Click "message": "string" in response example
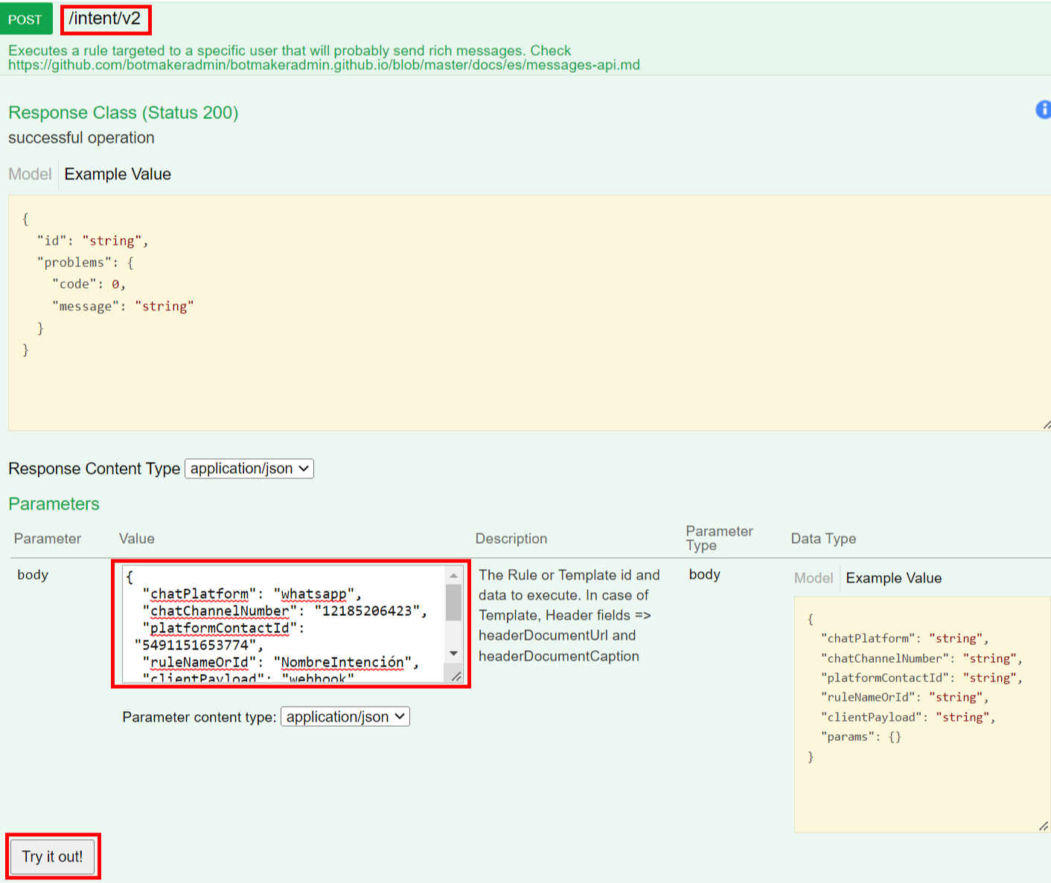1051x883 pixels. click(x=123, y=306)
